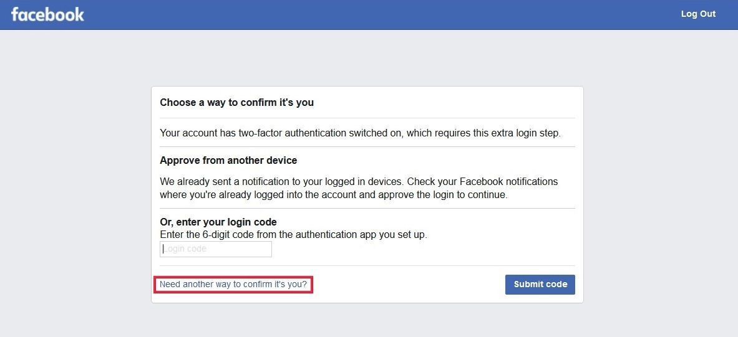Click the 'Approve from another device' heading

(228, 160)
